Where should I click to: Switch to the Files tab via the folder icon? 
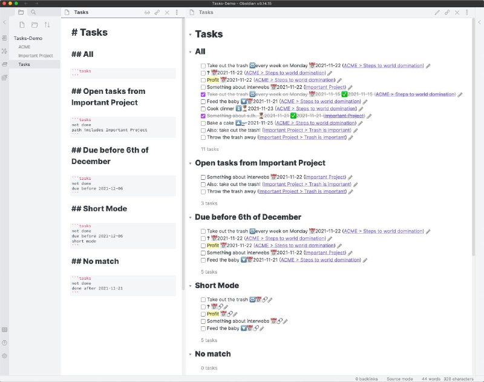click(21, 12)
